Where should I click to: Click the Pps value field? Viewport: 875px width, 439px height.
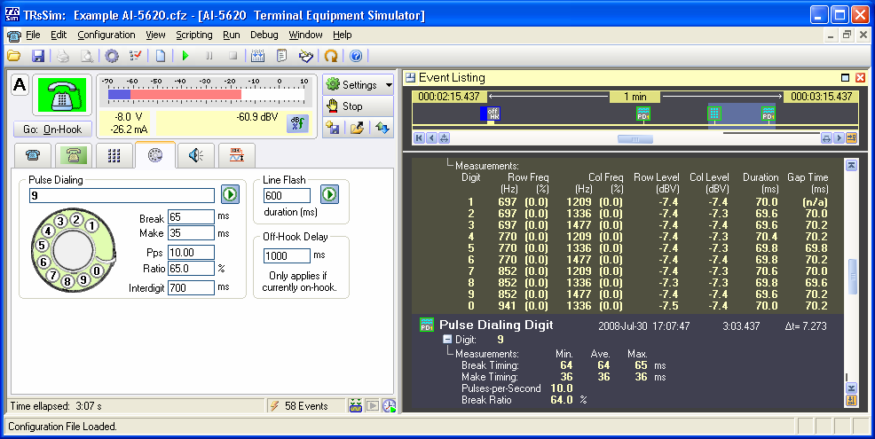(x=191, y=253)
